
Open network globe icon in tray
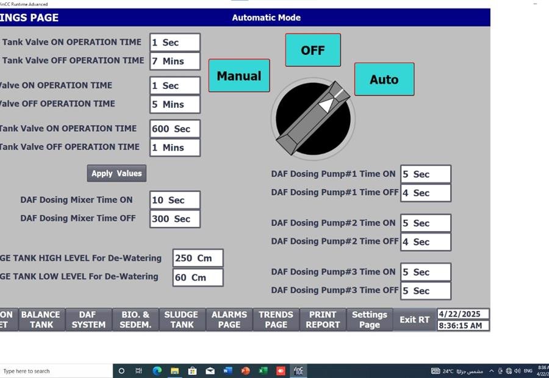509,371
